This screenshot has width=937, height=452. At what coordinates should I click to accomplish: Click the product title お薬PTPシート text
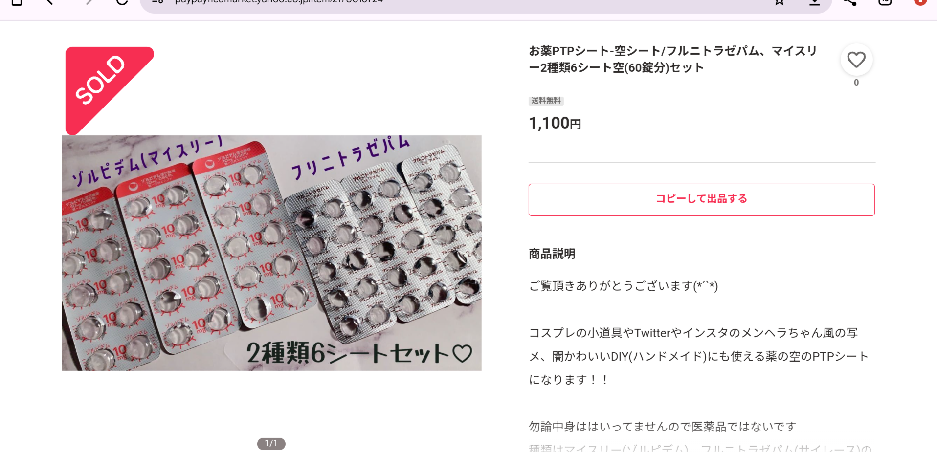673,59
